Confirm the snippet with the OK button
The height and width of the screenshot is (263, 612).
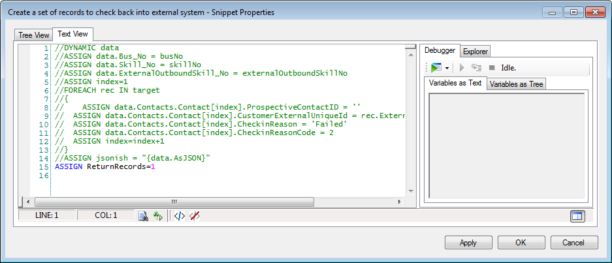[521, 243]
